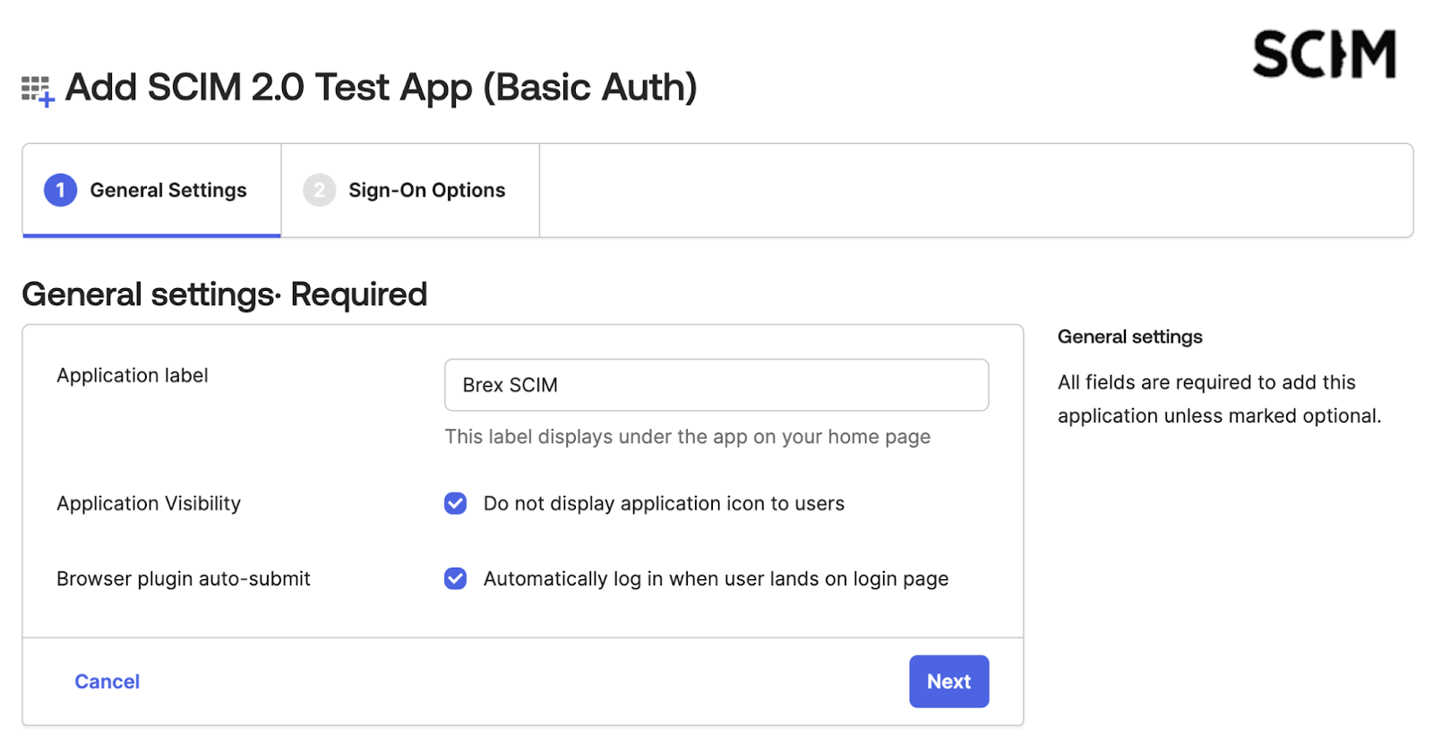Screen dimensions: 1433x752
Task: Click the 'Automatically log in' option text
Action: (715, 578)
